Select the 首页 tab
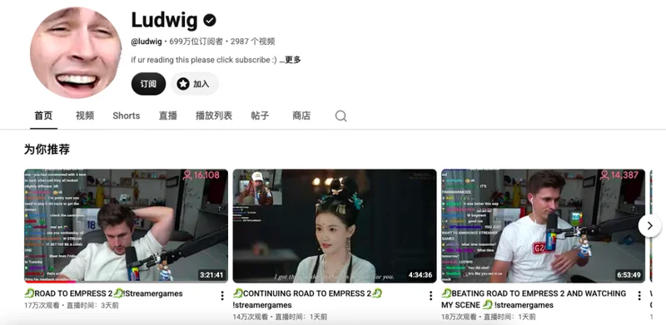 tap(43, 116)
